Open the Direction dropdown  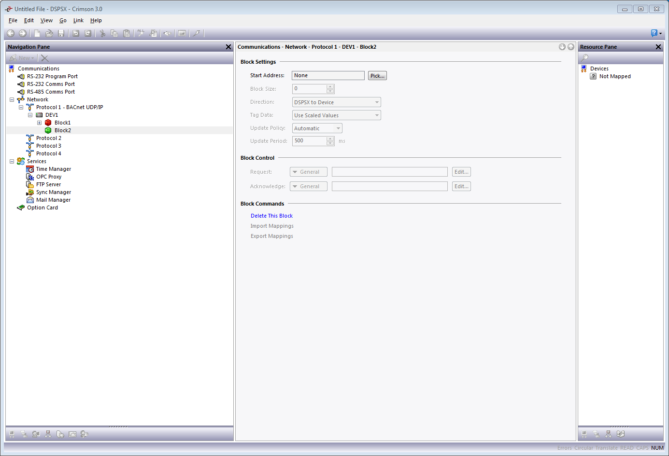337,102
